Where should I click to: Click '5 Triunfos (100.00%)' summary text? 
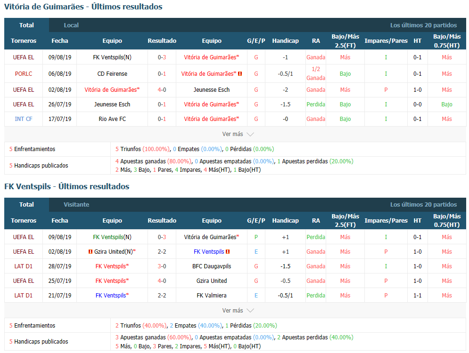(142, 149)
